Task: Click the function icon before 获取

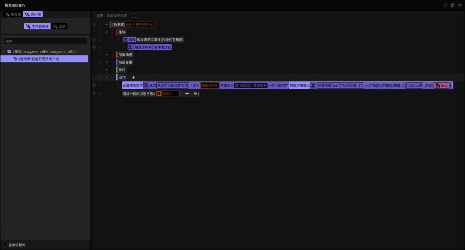Action: [146, 85]
